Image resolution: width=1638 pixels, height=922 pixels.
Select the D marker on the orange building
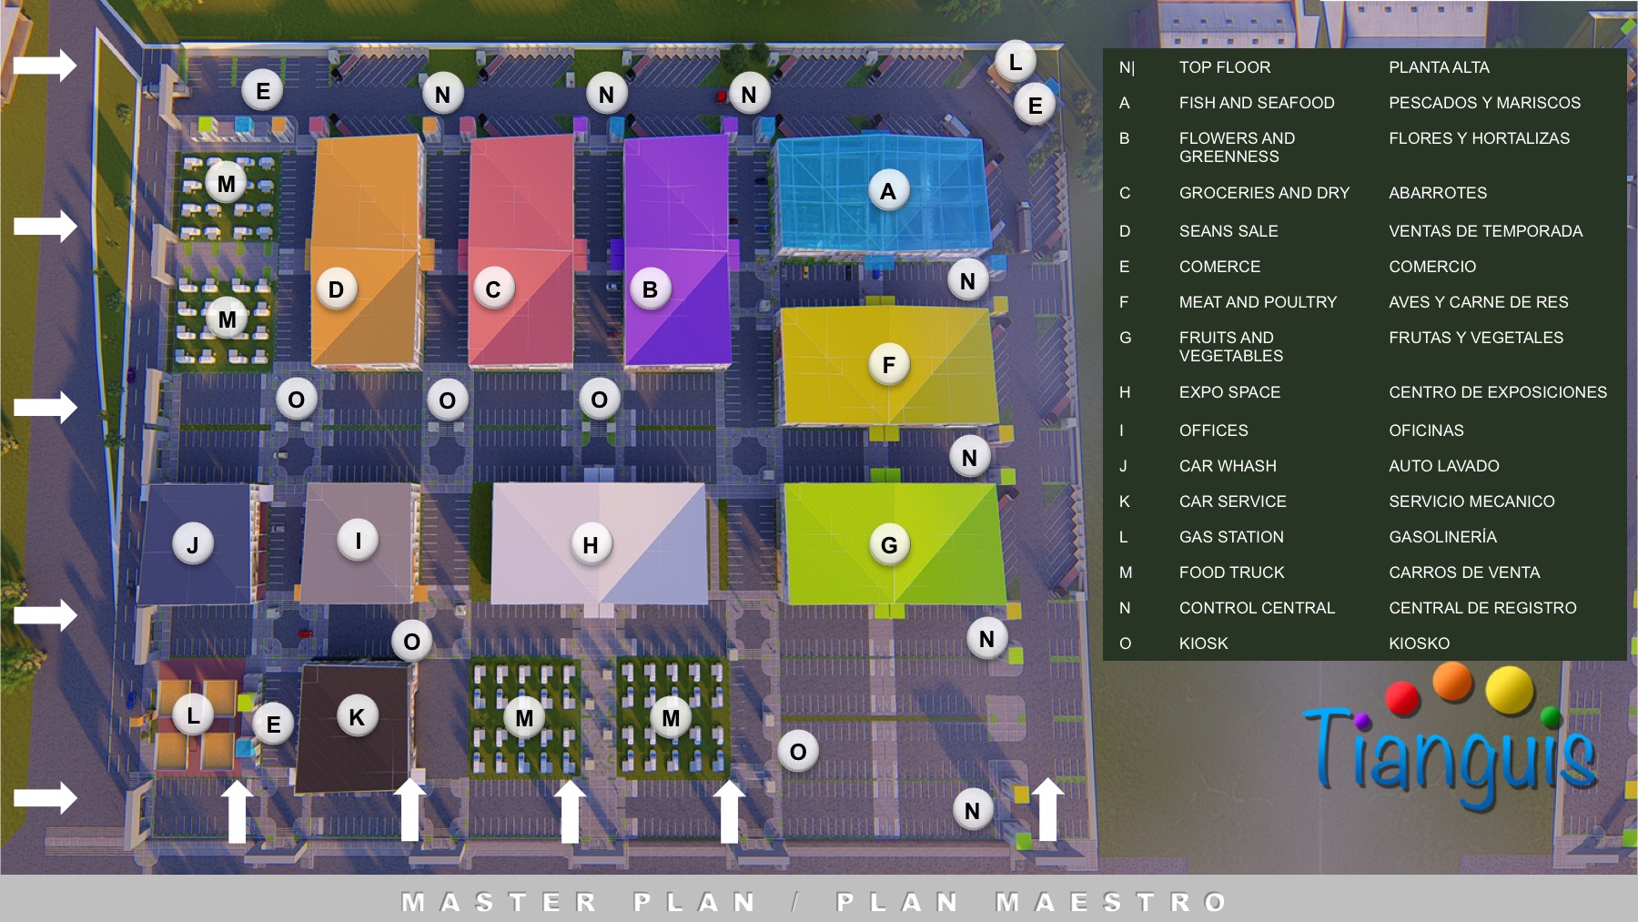pyautogui.click(x=336, y=289)
